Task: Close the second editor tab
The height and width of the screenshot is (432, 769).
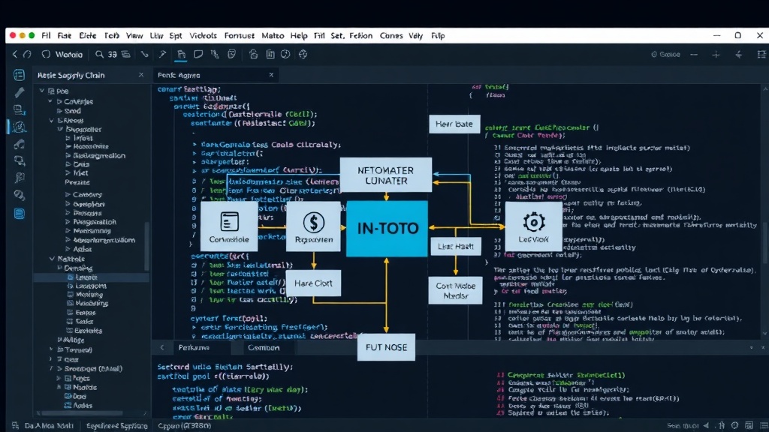Action: tap(271, 75)
